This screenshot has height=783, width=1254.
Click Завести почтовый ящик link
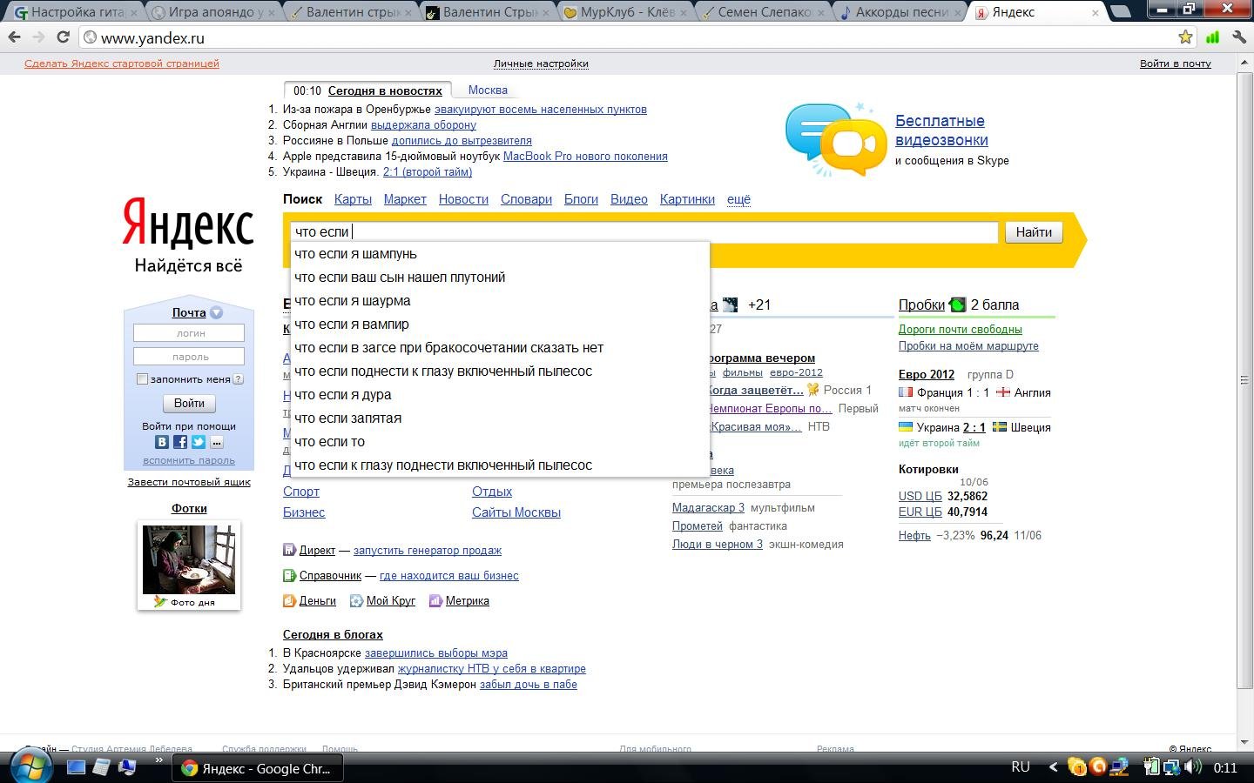click(x=189, y=482)
